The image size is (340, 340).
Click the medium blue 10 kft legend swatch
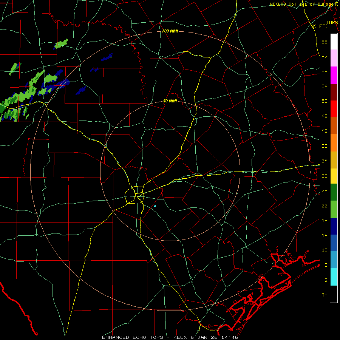(334, 243)
